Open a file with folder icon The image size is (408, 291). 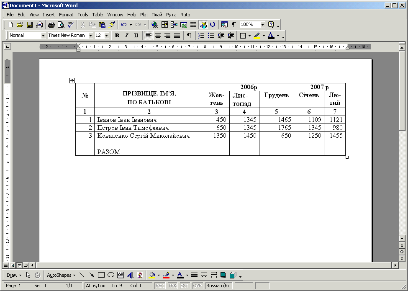(20, 25)
